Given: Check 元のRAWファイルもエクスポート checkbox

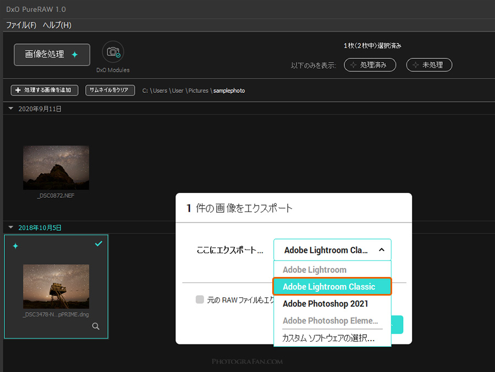Looking at the screenshot, I should point(200,299).
